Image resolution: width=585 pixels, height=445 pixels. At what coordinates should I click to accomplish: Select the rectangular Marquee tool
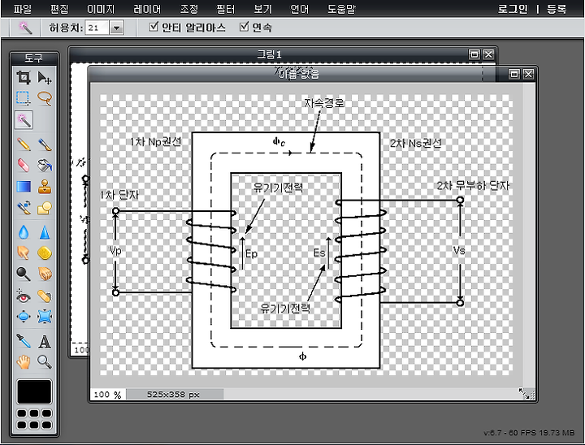coord(24,98)
